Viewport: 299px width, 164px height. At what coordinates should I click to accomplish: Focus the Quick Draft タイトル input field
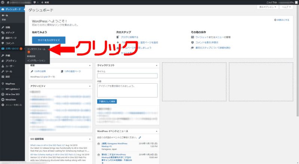click(x=127, y=76)
